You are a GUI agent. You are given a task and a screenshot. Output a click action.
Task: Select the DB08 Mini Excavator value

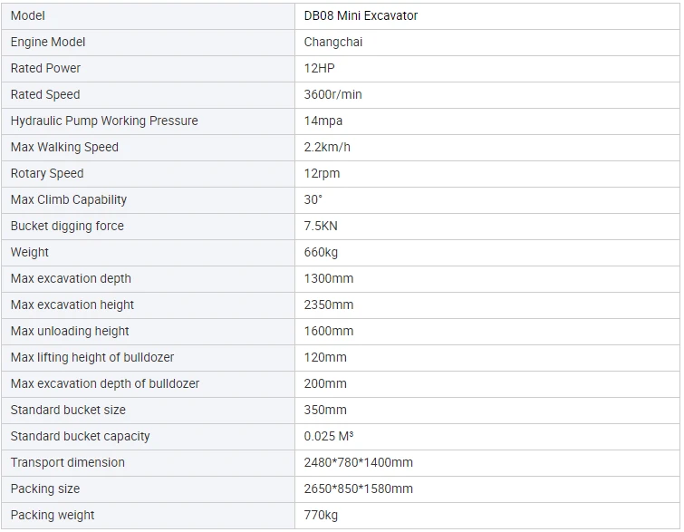pos(361,16)
